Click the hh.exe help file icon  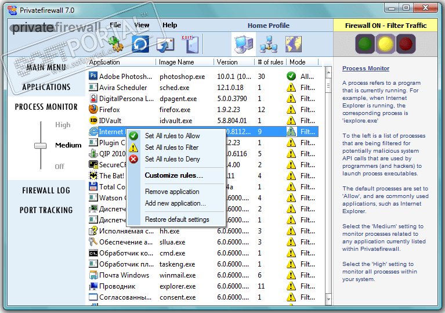click(x=93, y=231)
